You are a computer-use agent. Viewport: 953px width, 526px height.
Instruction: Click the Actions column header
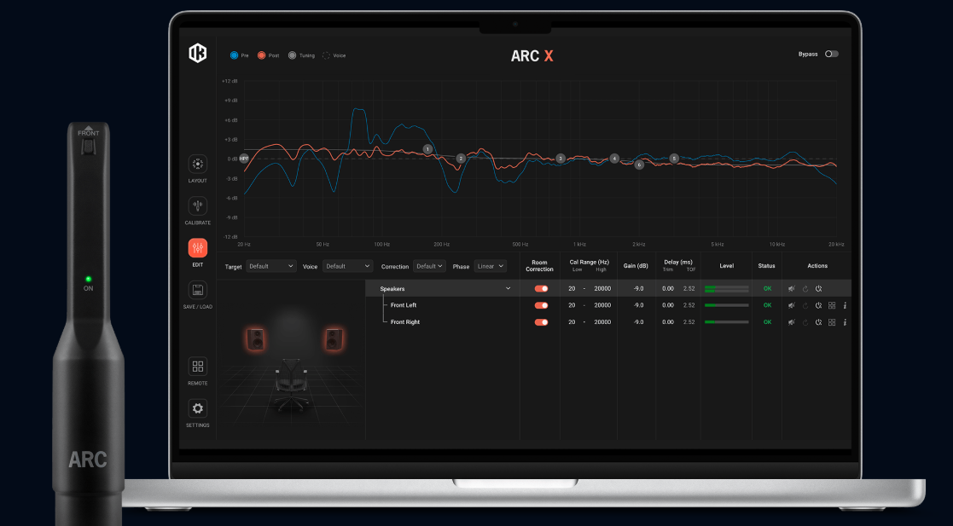(x=817, y=266)
